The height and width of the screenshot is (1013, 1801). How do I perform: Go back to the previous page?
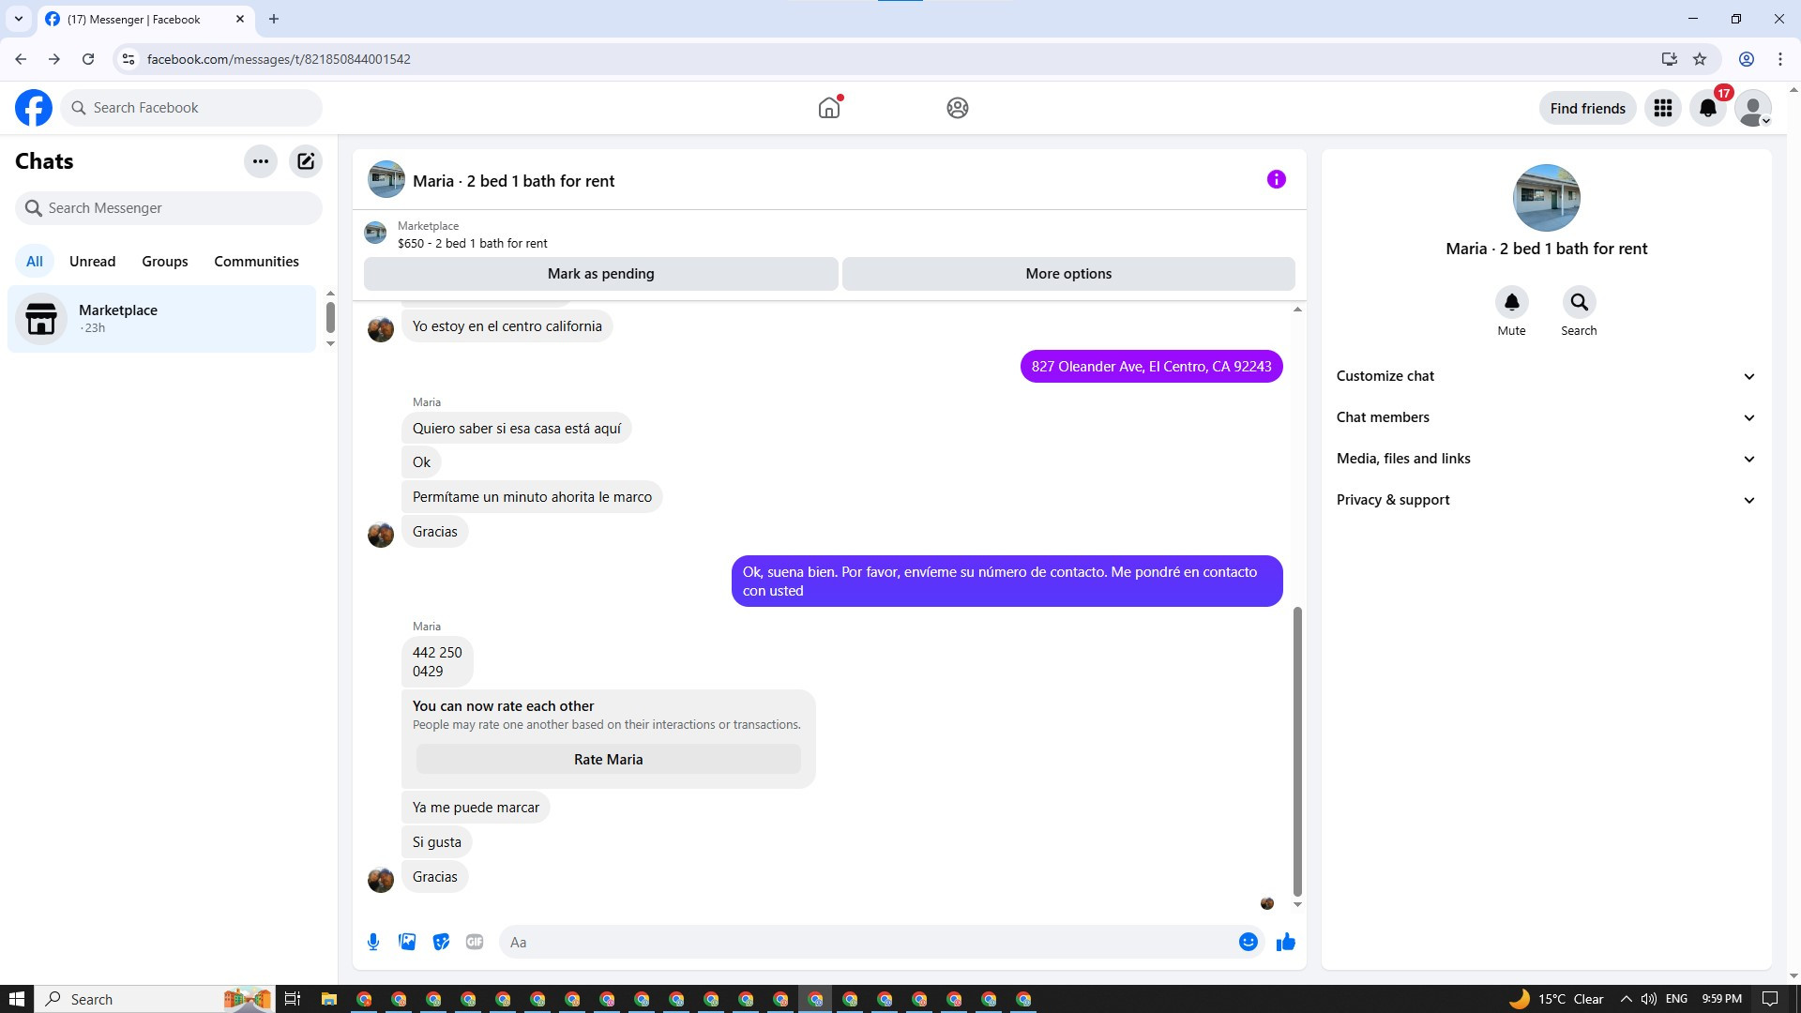(21, 59)
